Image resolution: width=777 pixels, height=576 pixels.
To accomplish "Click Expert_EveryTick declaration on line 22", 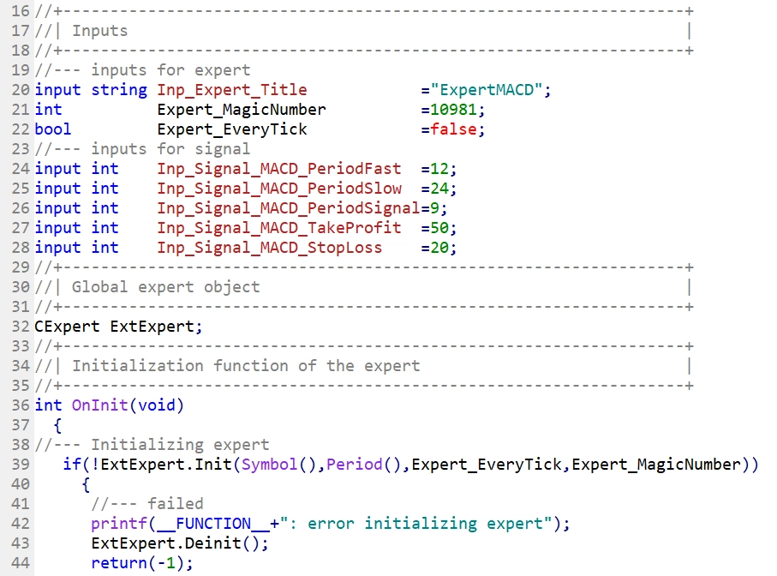I will [232, 129].
